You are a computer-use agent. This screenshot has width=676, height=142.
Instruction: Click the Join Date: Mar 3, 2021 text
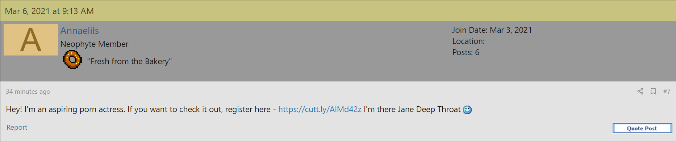click(492, 30)
